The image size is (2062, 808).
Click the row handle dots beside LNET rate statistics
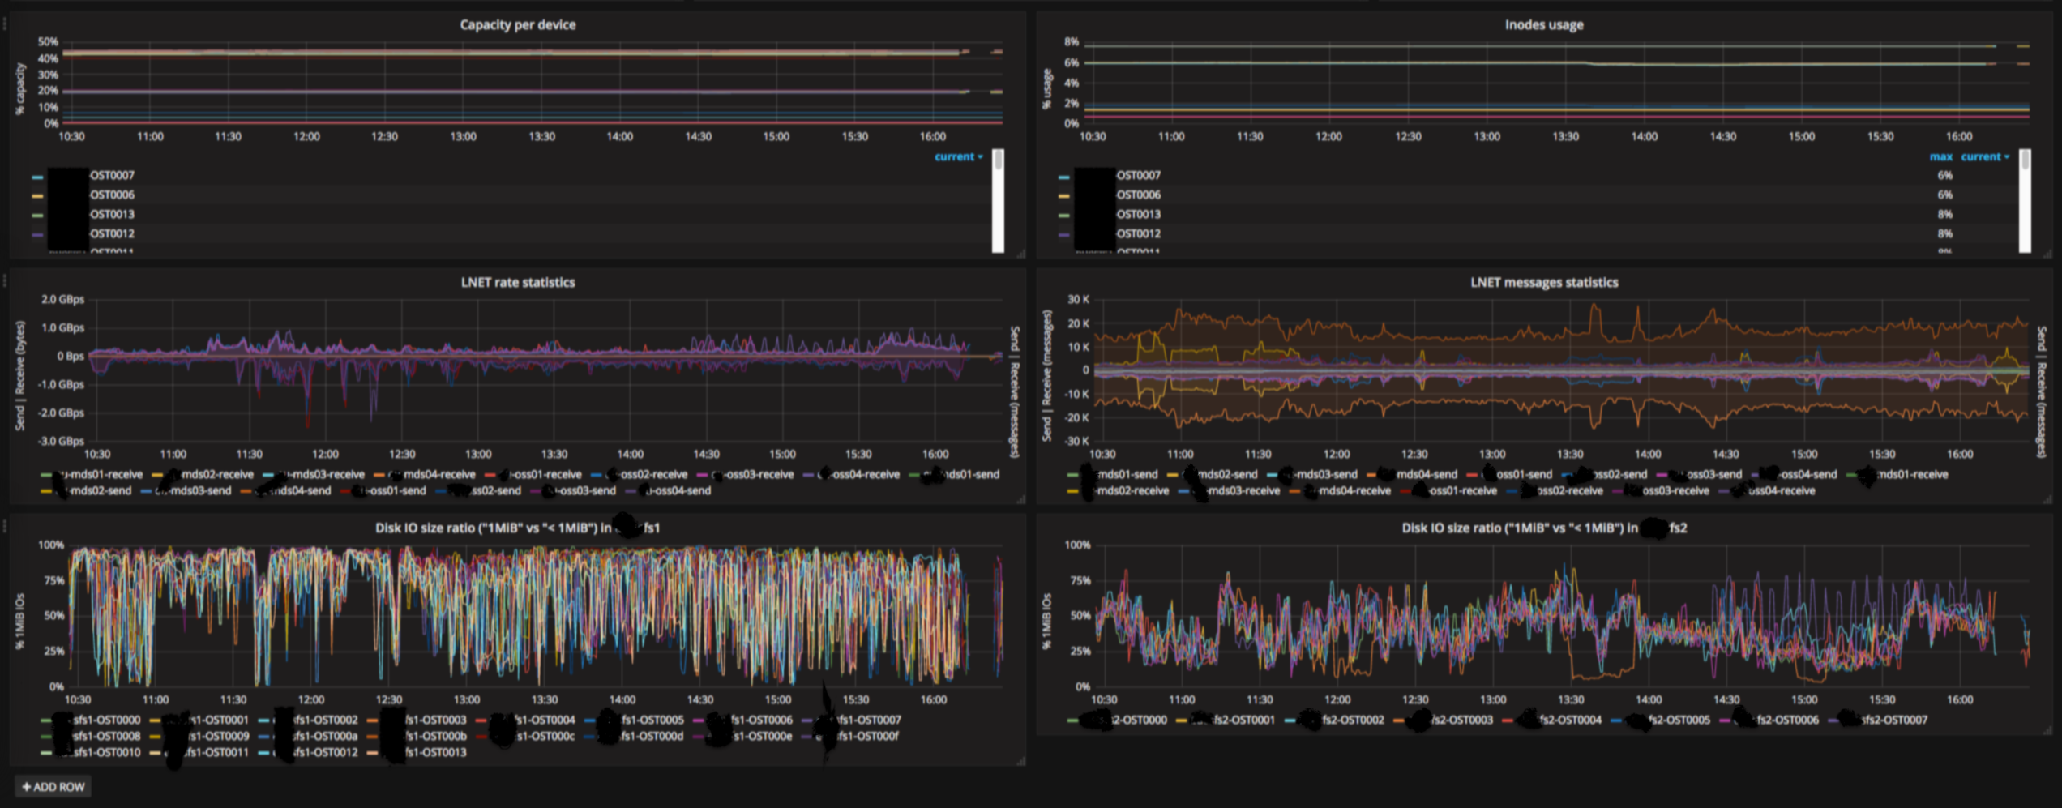5,280
